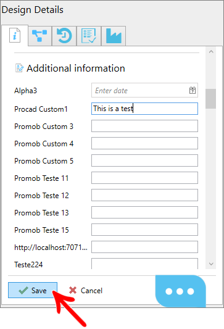The height and width of the screenshot is (329, 224).
Task: Click the Cancel button
Action: pos(86,290)
